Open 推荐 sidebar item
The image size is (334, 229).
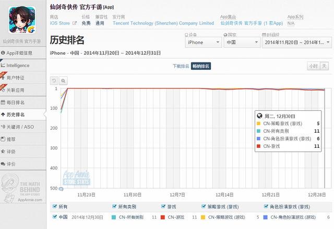[23, 139]
